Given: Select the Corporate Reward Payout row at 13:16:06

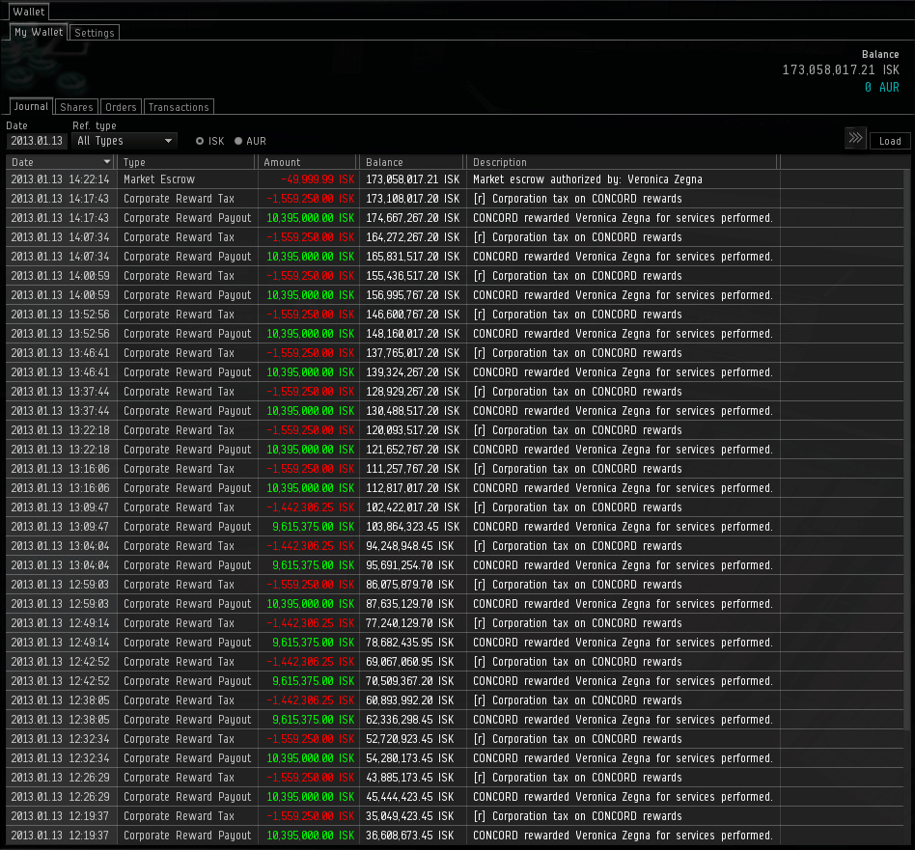Looking at the screenshot, I should [x=455, y=488].
